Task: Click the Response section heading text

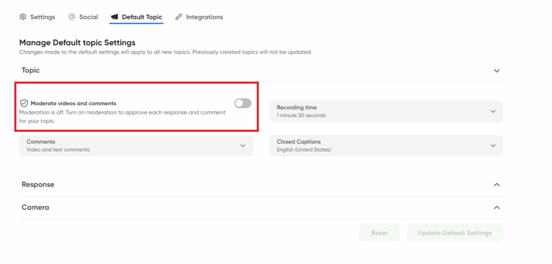Action: pos(38,184)
